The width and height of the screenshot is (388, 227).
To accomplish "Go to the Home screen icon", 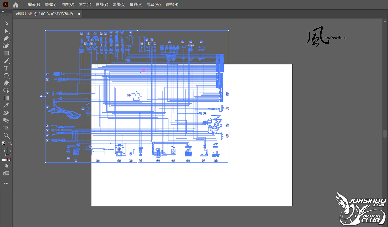I will pyautogui.click(x=15, y=5).
